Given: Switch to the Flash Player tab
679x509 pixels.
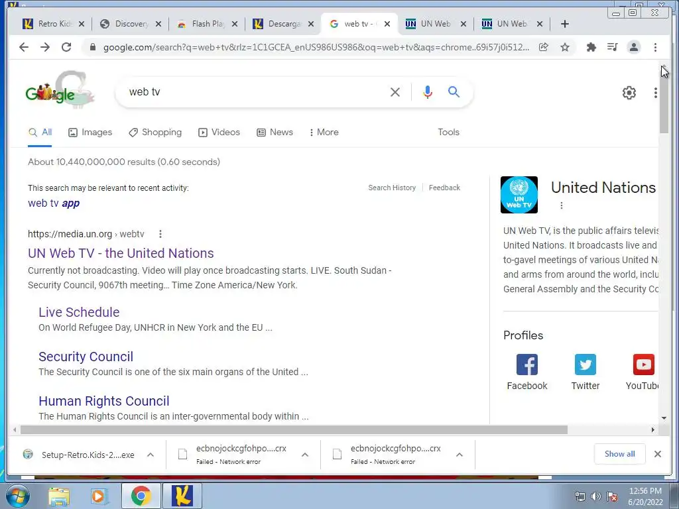Looking at the screenshot, I should click(207, 24).
